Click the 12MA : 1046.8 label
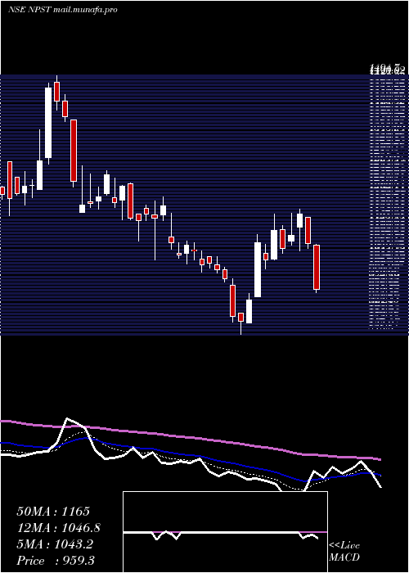This screenshot has width=409, height=573. [x=58, y=528]
